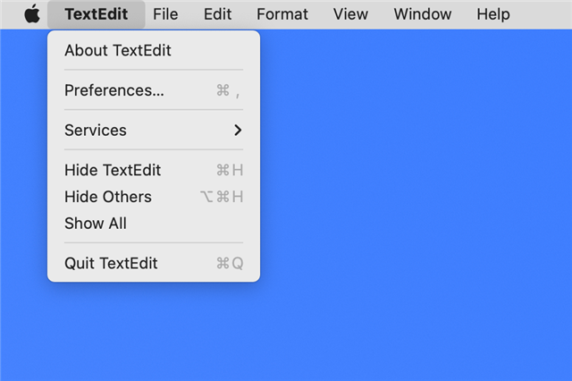
Task: Close the open TextEdit menu title
Action: tap(97, 14)
